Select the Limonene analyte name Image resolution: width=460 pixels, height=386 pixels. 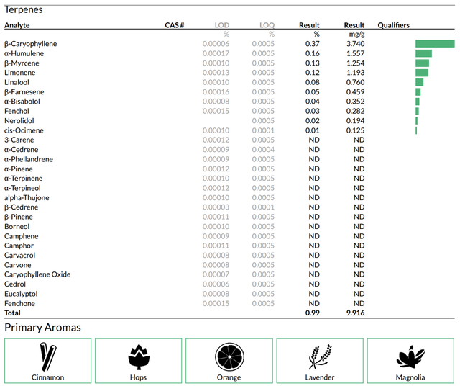coord(19,73)
